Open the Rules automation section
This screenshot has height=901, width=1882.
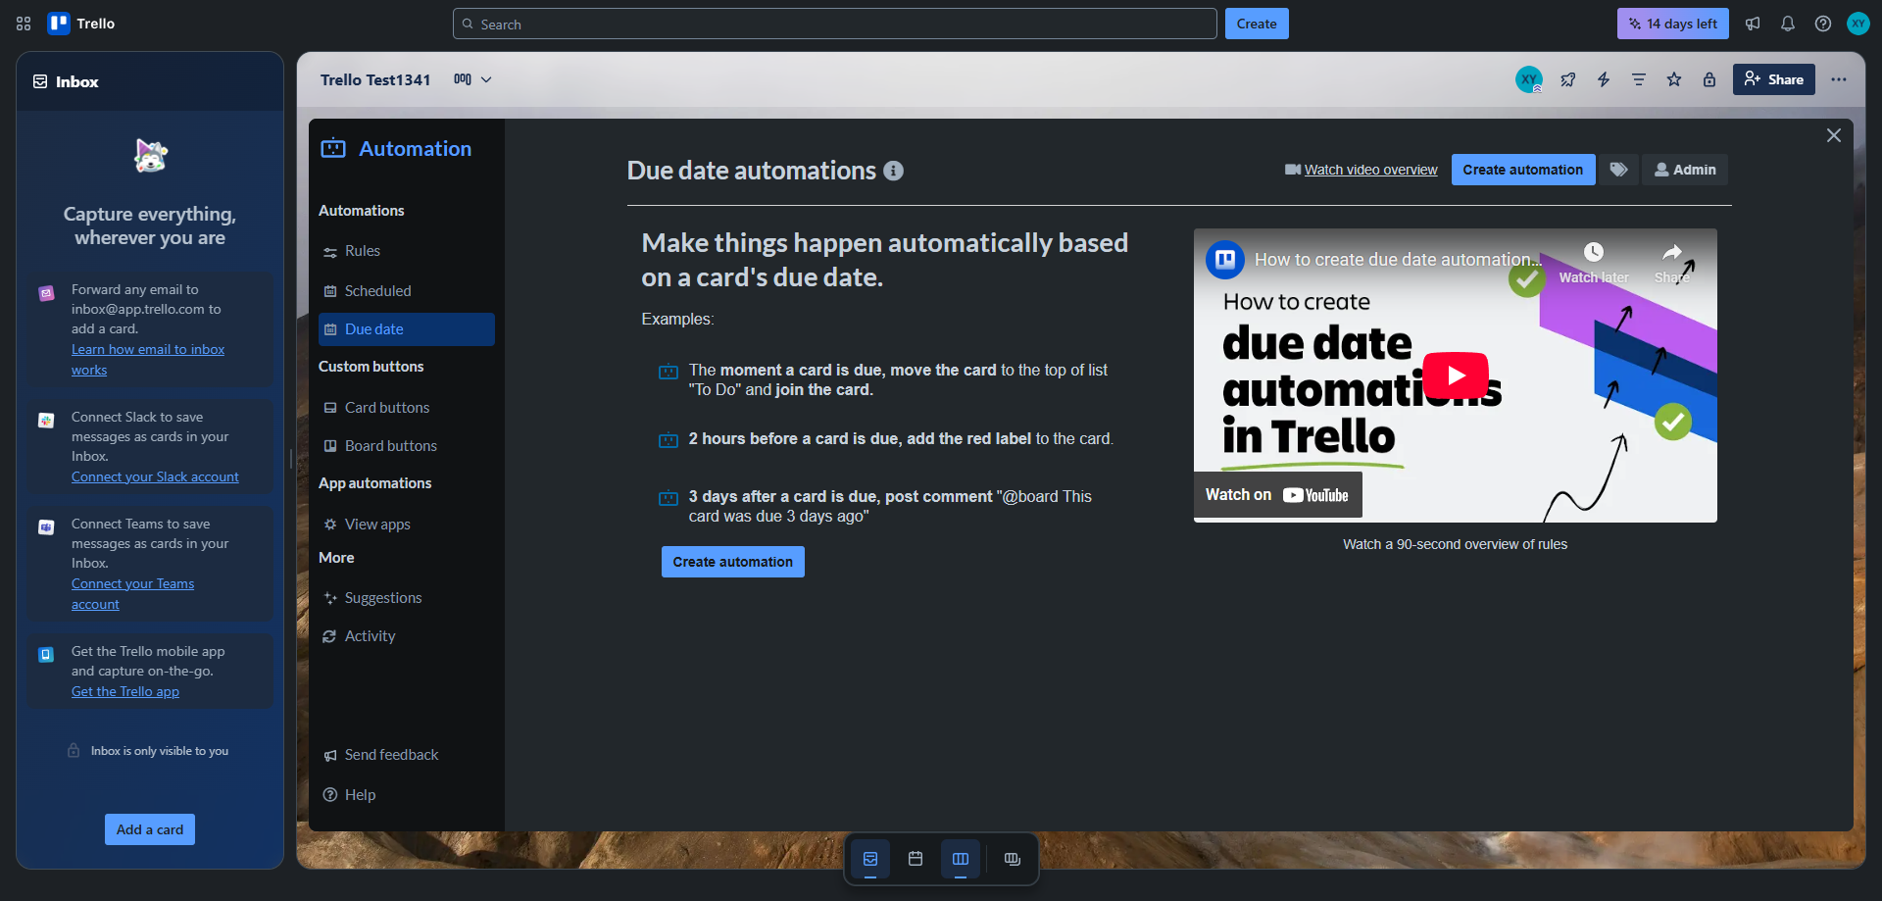point(407,251)
